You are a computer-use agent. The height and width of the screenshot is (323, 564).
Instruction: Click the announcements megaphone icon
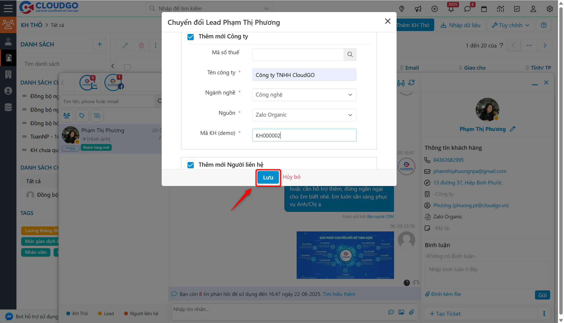(x=418, y=9)
